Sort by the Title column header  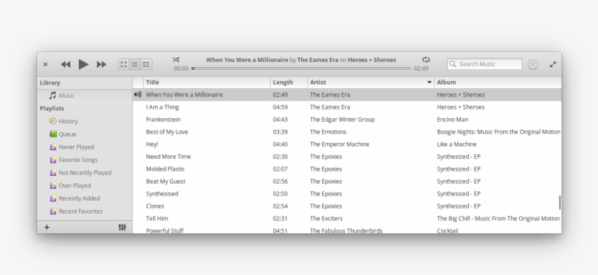(x=206, y=82)
